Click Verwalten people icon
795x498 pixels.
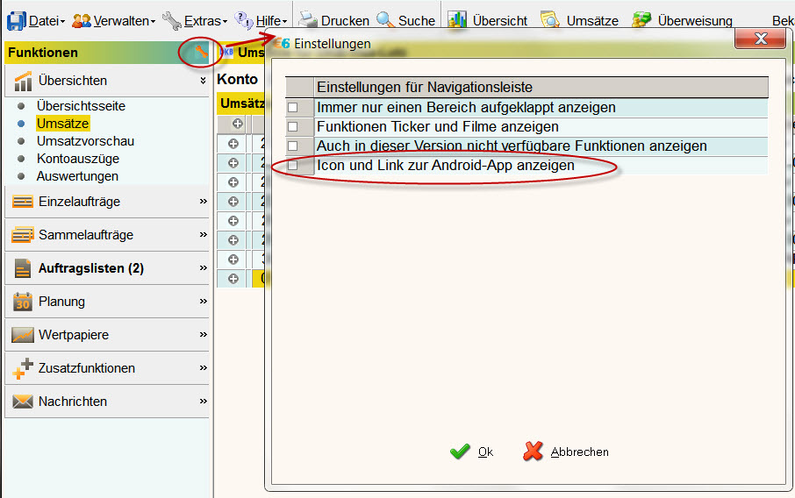pos(81,21)
